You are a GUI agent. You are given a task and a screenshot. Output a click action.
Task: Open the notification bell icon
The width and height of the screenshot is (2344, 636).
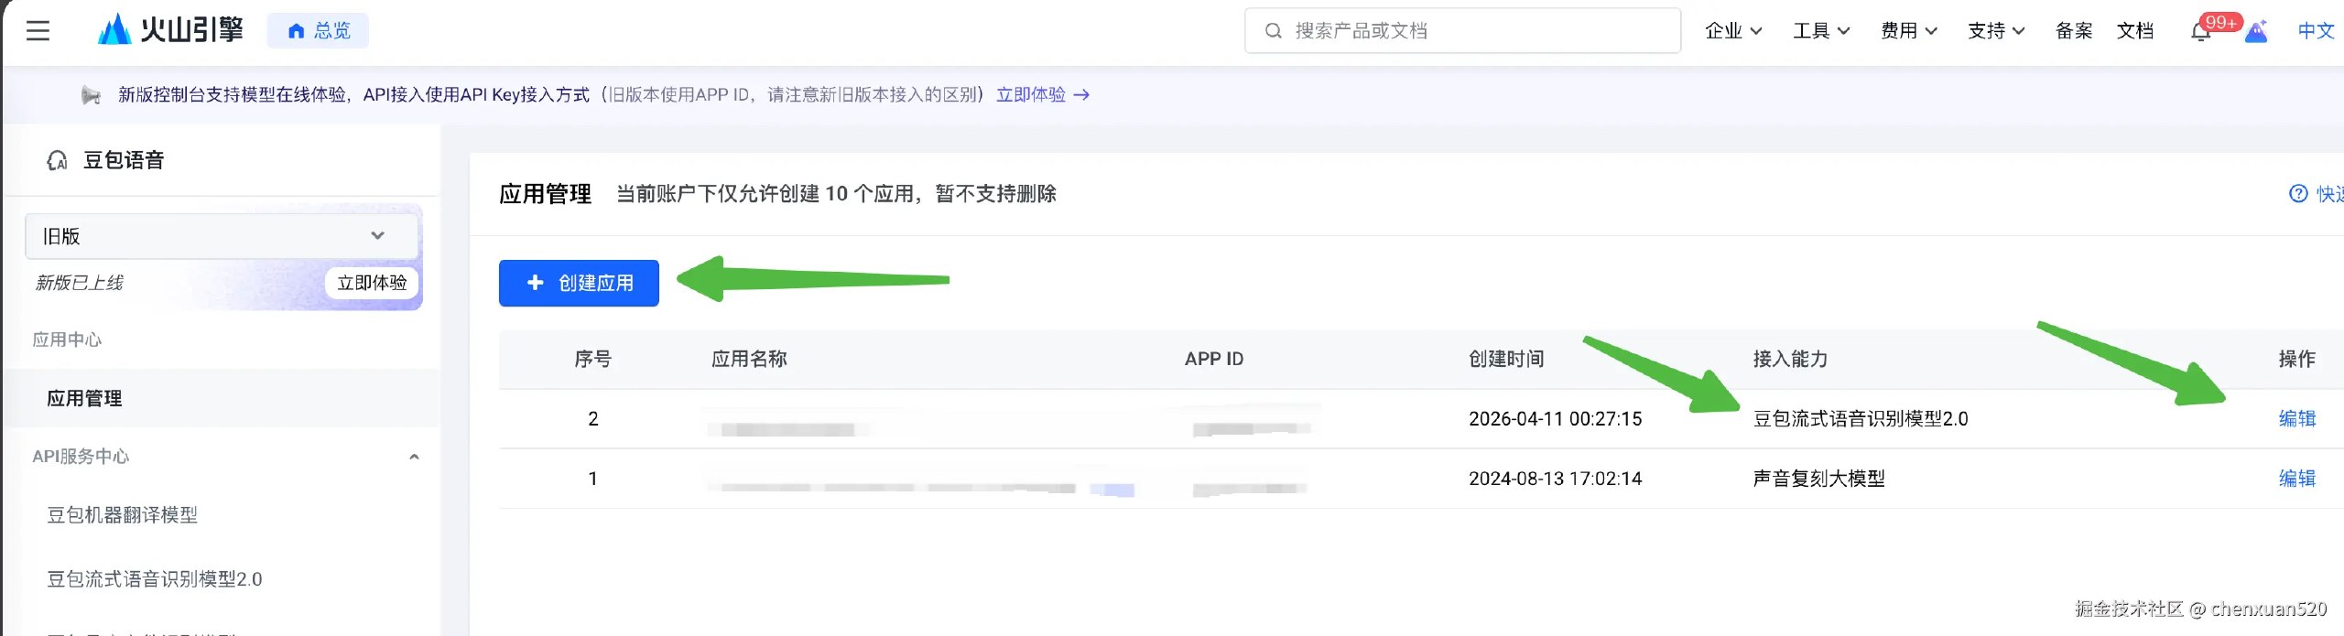[x=2200, y=32]
